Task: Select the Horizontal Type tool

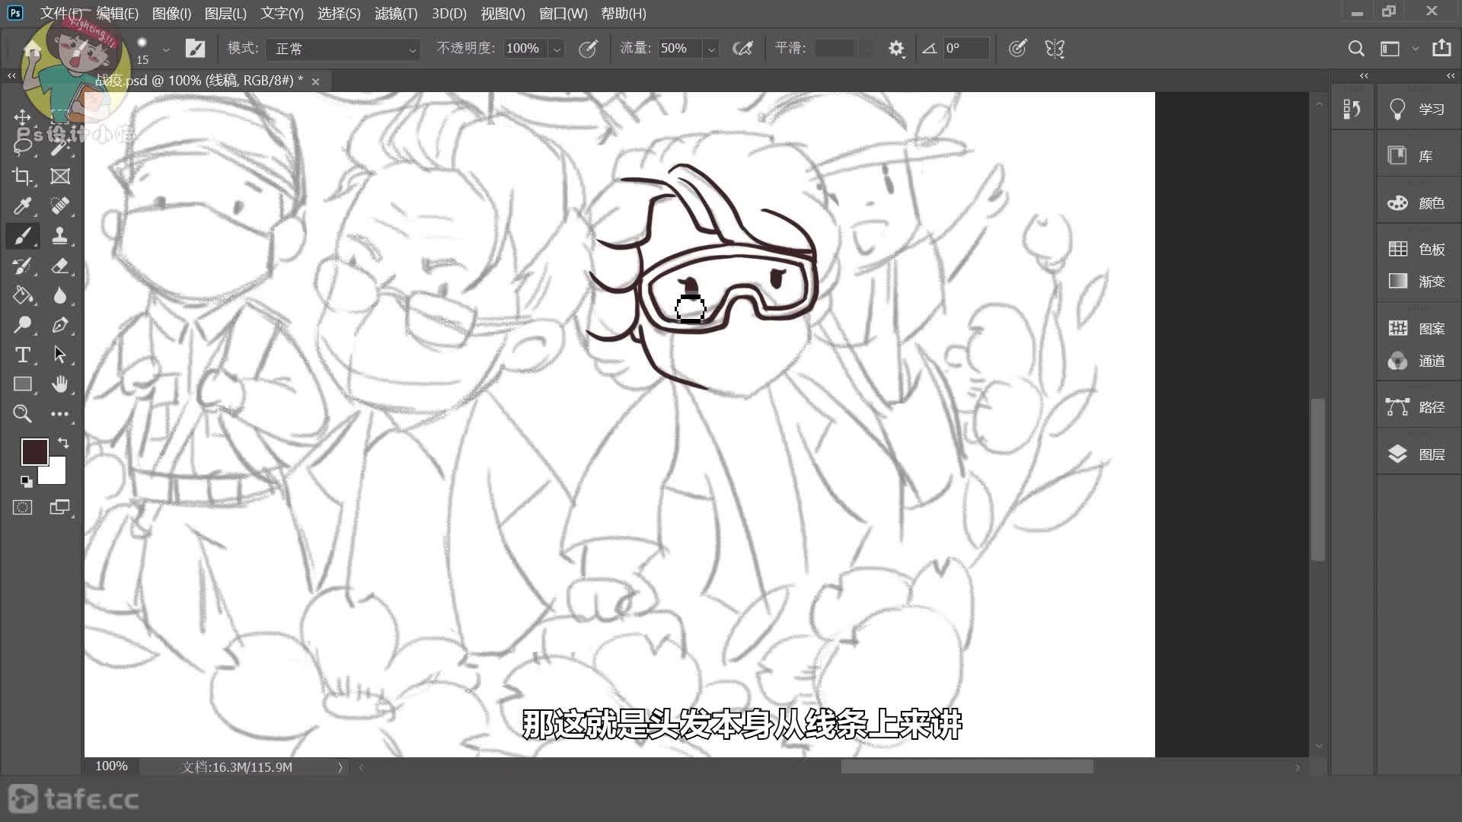Action: (22, 355)
